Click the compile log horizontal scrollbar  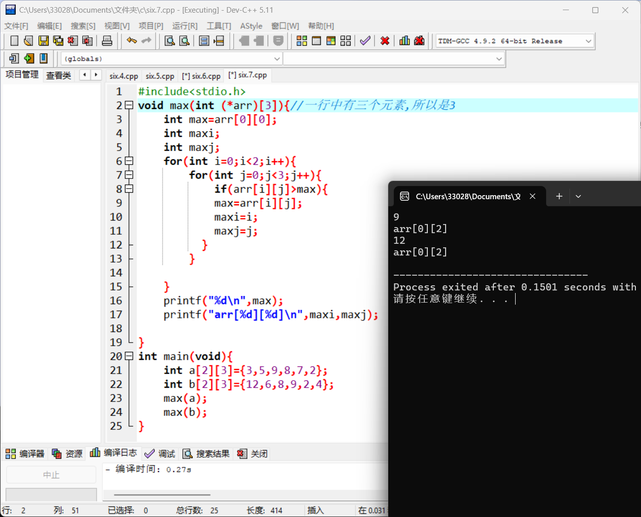(x=162, y=495)
